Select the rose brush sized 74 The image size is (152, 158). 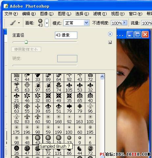[59, 87]
